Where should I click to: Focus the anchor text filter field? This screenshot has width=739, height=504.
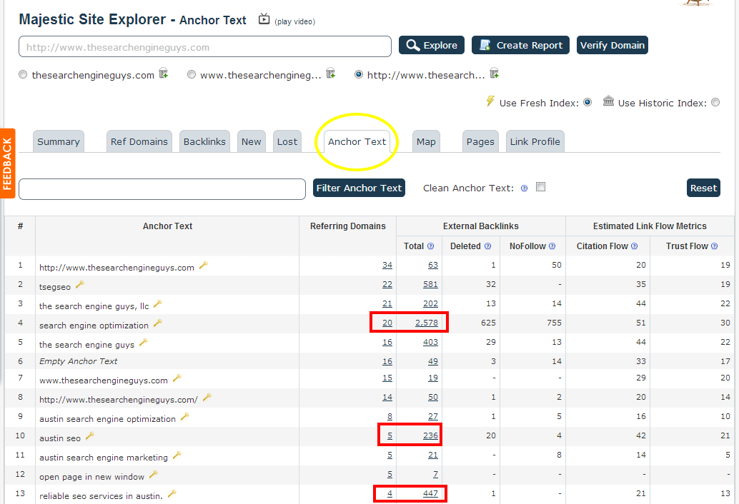coord(162,188)
